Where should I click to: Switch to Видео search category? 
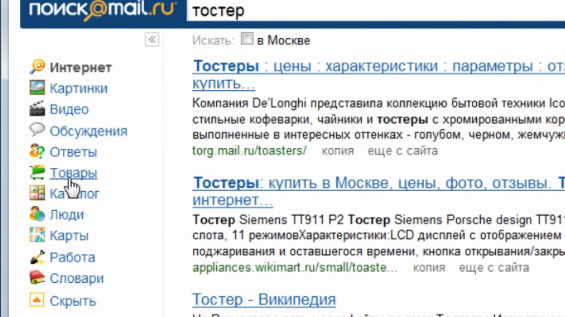point(69,109)
